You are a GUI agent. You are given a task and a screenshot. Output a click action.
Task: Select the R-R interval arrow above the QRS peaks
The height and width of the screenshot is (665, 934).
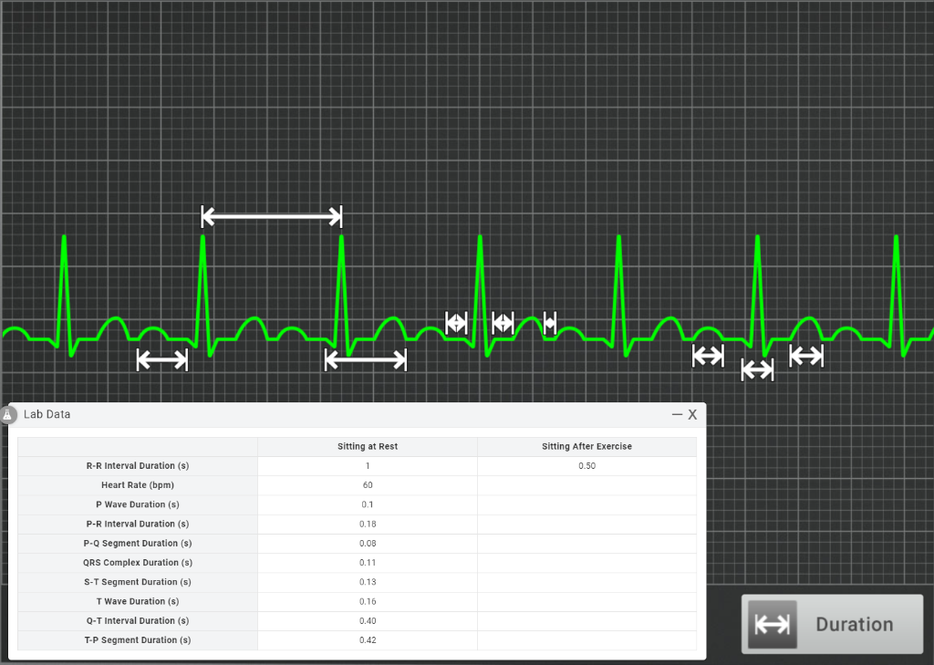(x=271, y=216)
